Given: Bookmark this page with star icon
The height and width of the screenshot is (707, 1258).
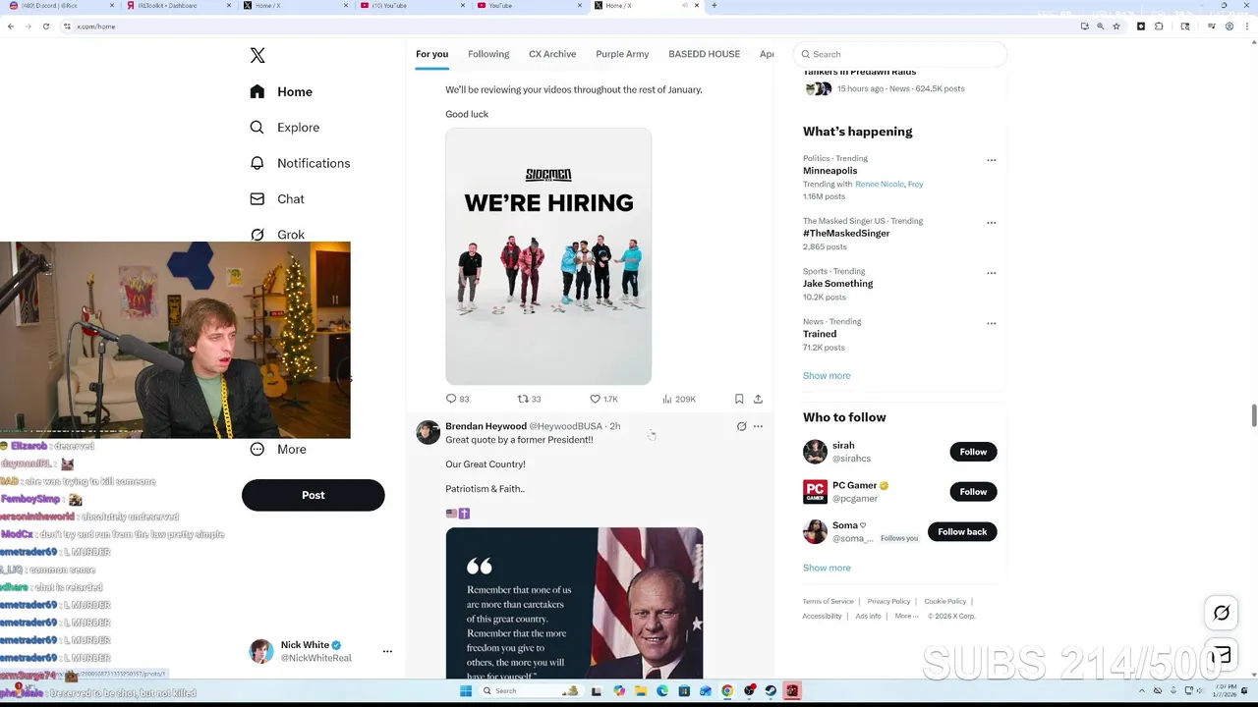Looking at the screenshot, I should pyautogui.click(x=1116, y=27).
